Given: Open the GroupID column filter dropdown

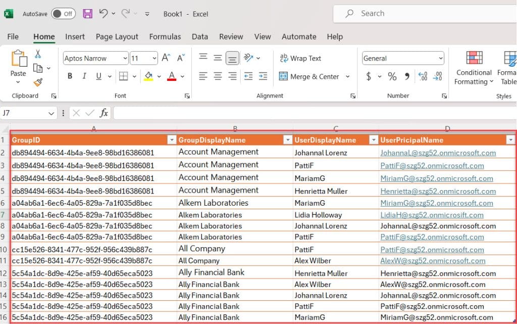Looking at the screenshot, I should (172, 140).
